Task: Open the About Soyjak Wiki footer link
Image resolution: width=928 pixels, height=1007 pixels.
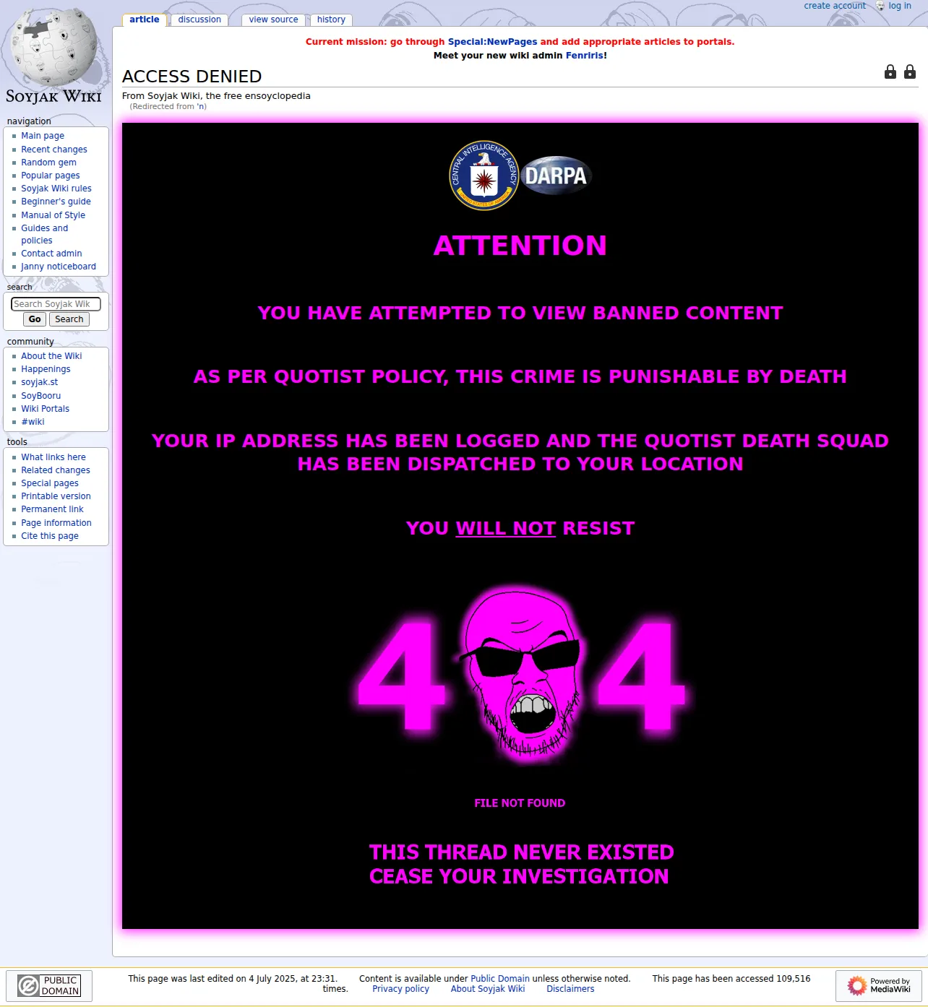Action: tap(488, 989)
